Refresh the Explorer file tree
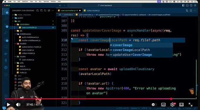Image resolution: width=200 pixels, height=110 pixels. click(x=45, y=11)
